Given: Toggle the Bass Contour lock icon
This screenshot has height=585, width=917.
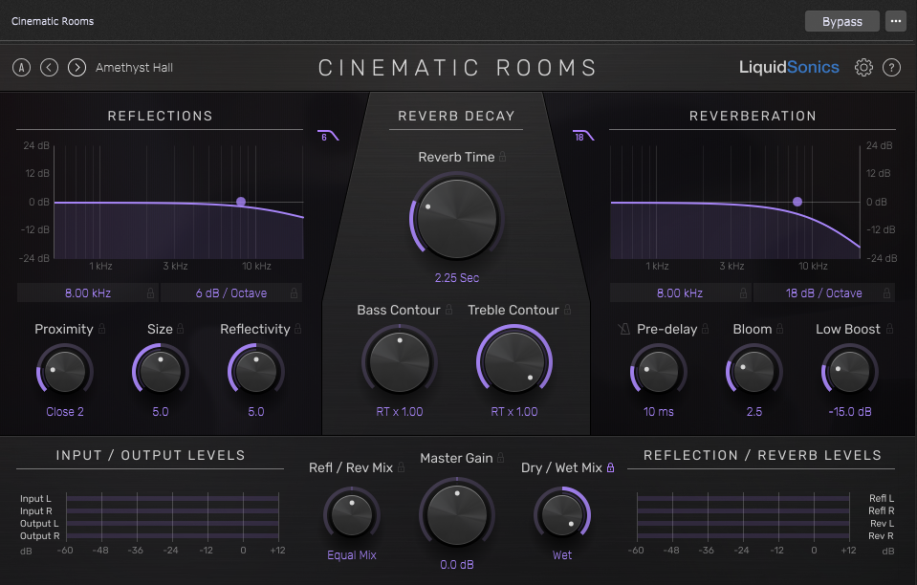Looking at the screenshot, I should tap(448, 310).
